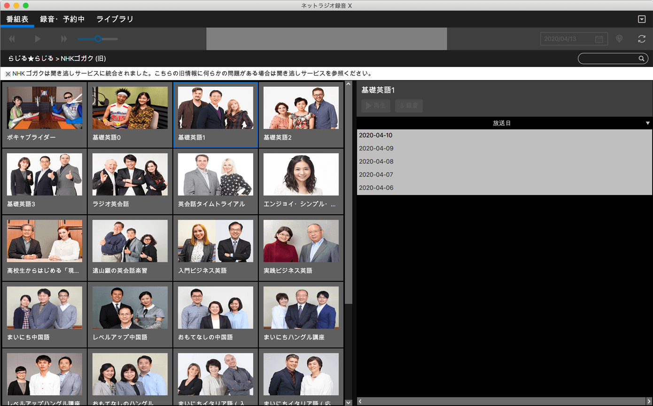Click the fast-forward playback icon
Image resolution: width=653 pixels, height=406 pixels.
click(64, 39)
